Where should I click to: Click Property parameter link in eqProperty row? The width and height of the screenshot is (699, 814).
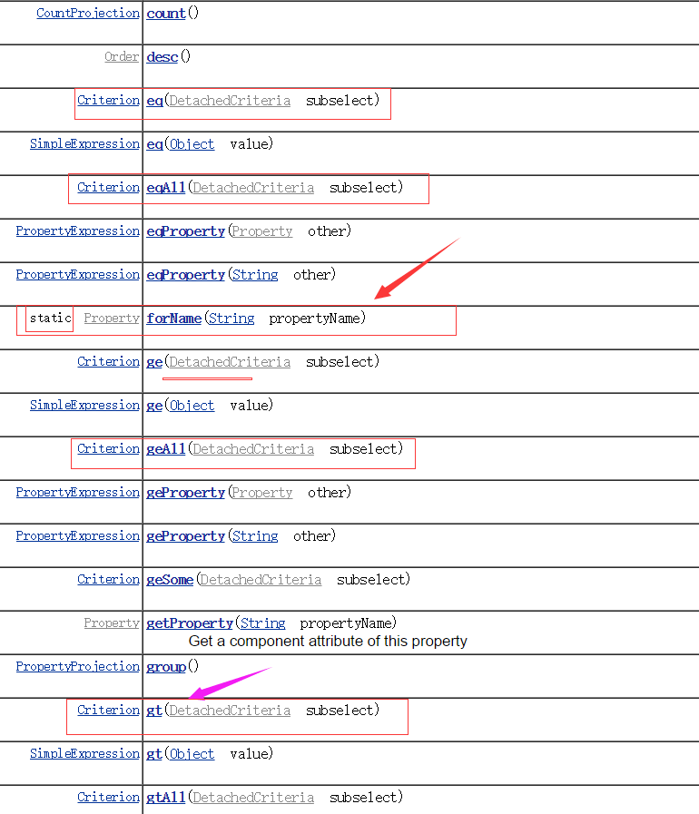pyautogui.click(x=261, y=231)
